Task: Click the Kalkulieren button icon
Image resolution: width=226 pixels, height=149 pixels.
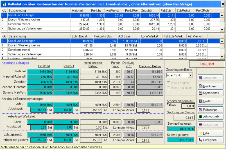Action: pyautogui.click(x=200, y=125)
